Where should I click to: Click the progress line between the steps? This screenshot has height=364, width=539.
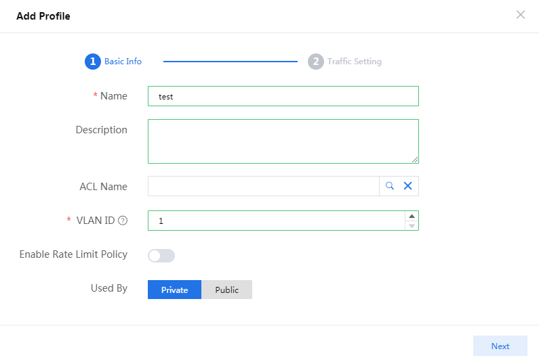230,62
